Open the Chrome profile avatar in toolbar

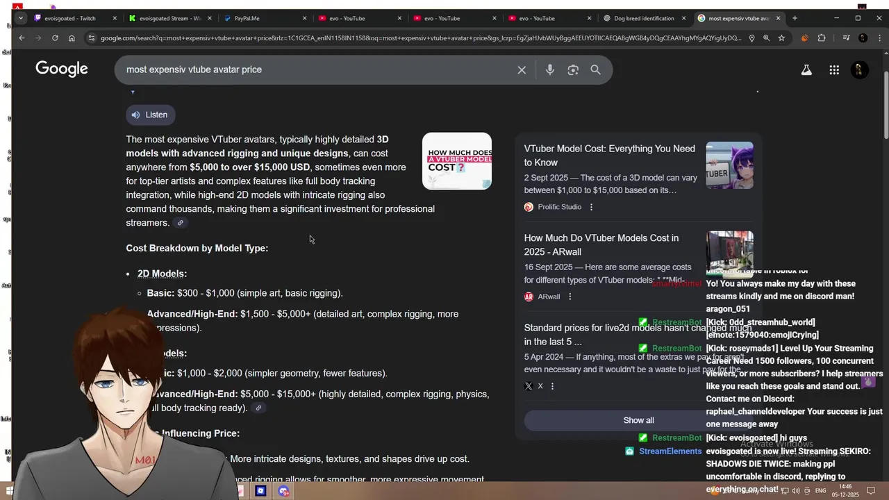click(863, 38)
